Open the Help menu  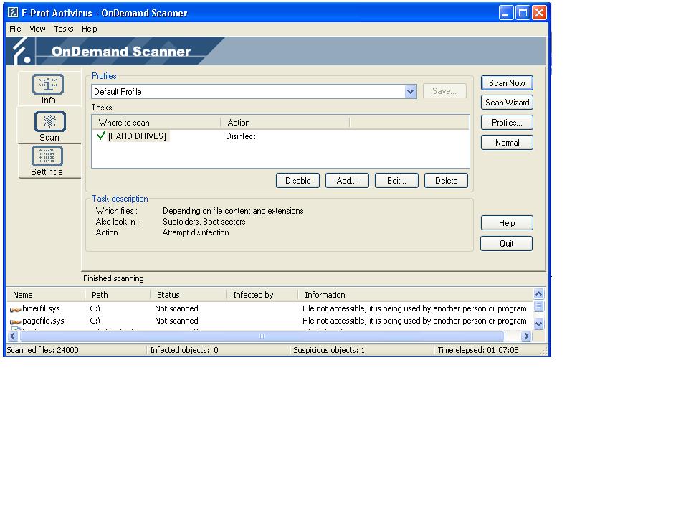[x=90, y=29]
